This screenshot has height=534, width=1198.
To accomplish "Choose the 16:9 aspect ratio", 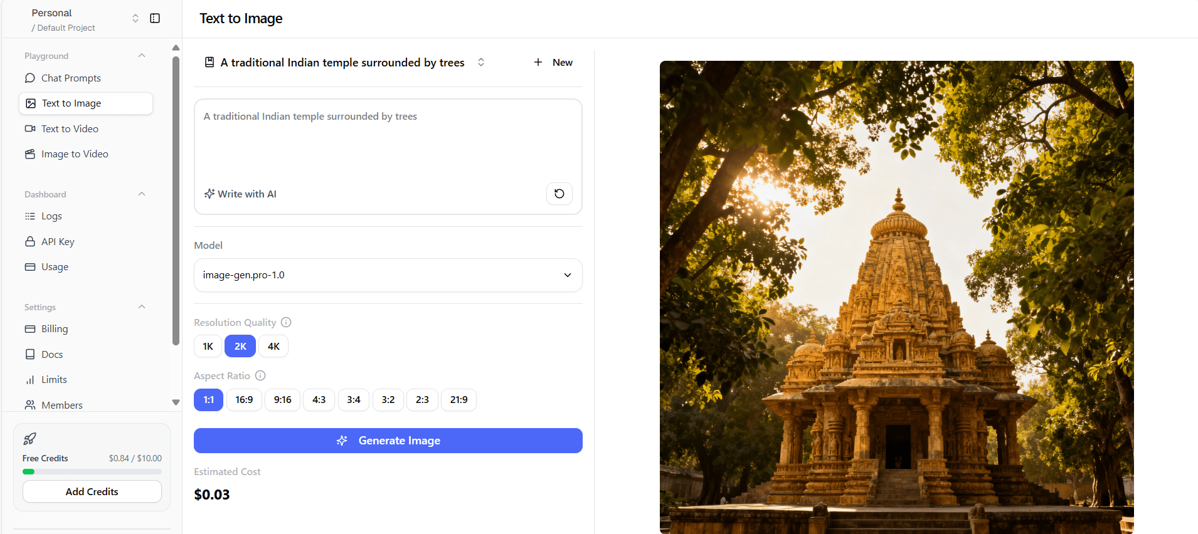I will point(244,400).
